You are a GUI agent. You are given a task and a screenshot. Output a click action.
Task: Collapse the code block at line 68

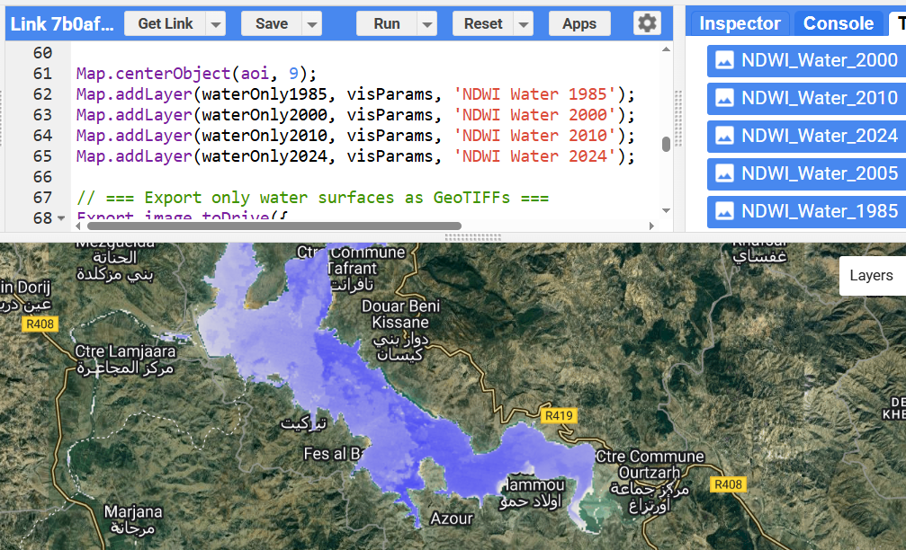pyautogui.click(x=61, y=218)
